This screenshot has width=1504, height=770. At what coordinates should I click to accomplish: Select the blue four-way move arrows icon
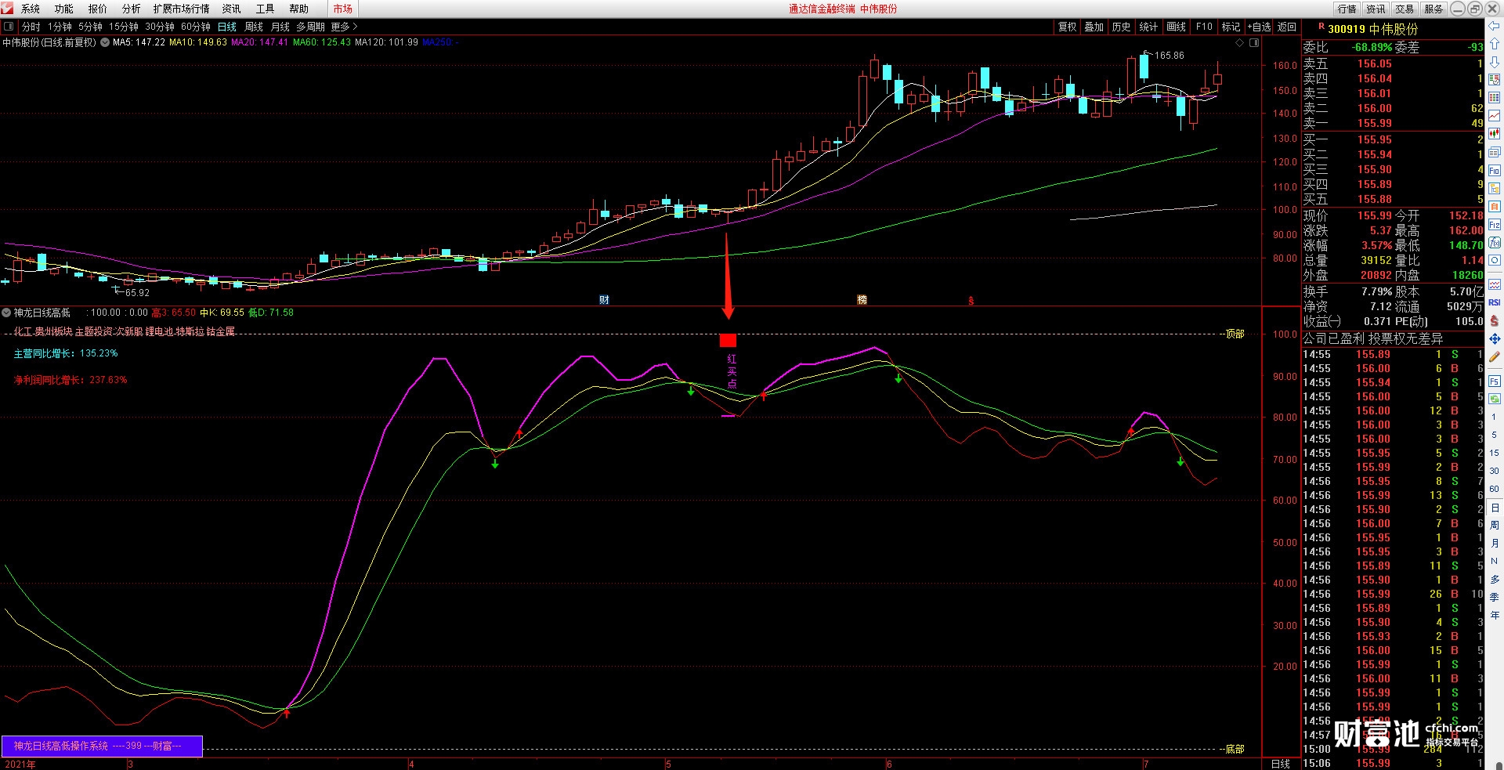tap(1495, 338)
